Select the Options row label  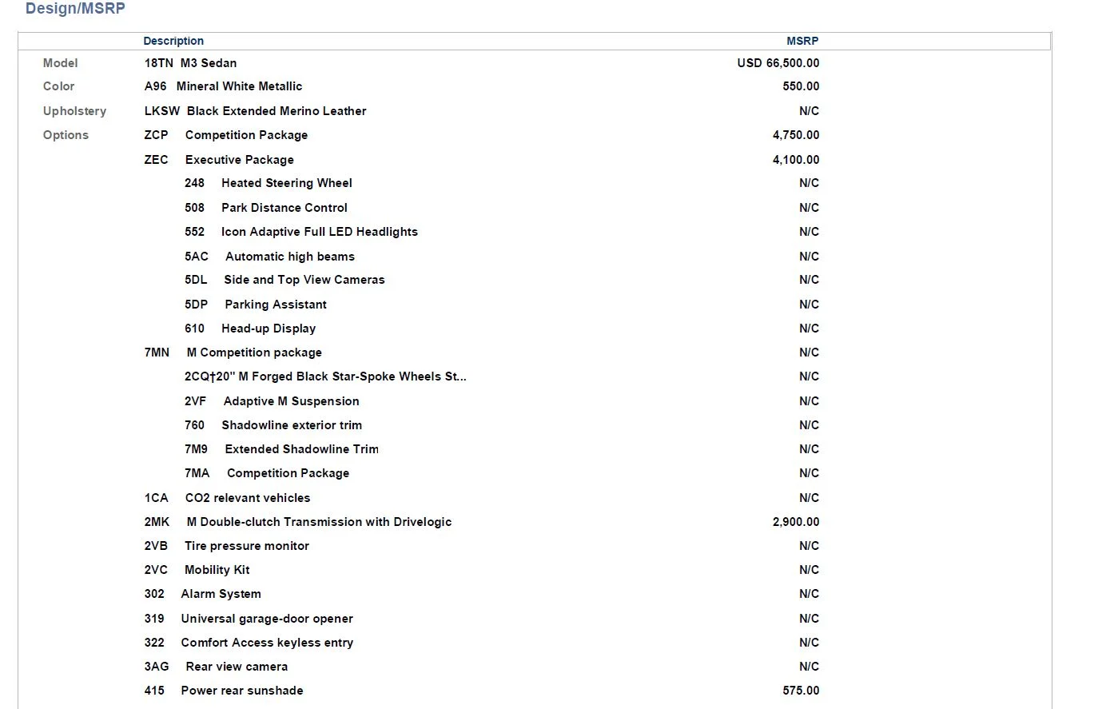(x=66, y=135)
